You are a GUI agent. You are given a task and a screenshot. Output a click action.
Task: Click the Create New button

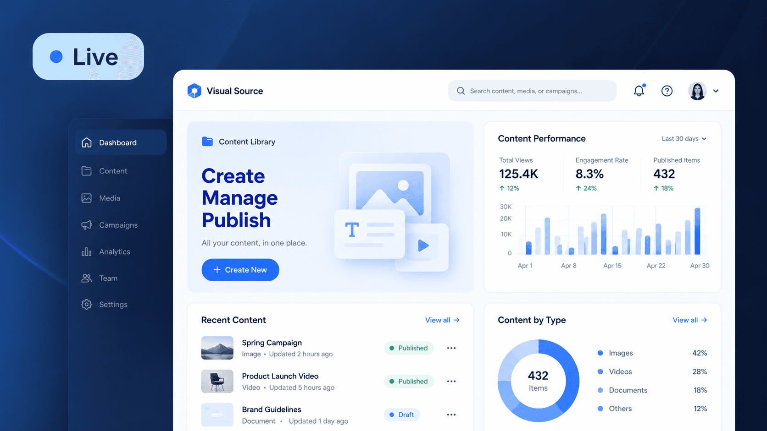click(x=240, y=270)
